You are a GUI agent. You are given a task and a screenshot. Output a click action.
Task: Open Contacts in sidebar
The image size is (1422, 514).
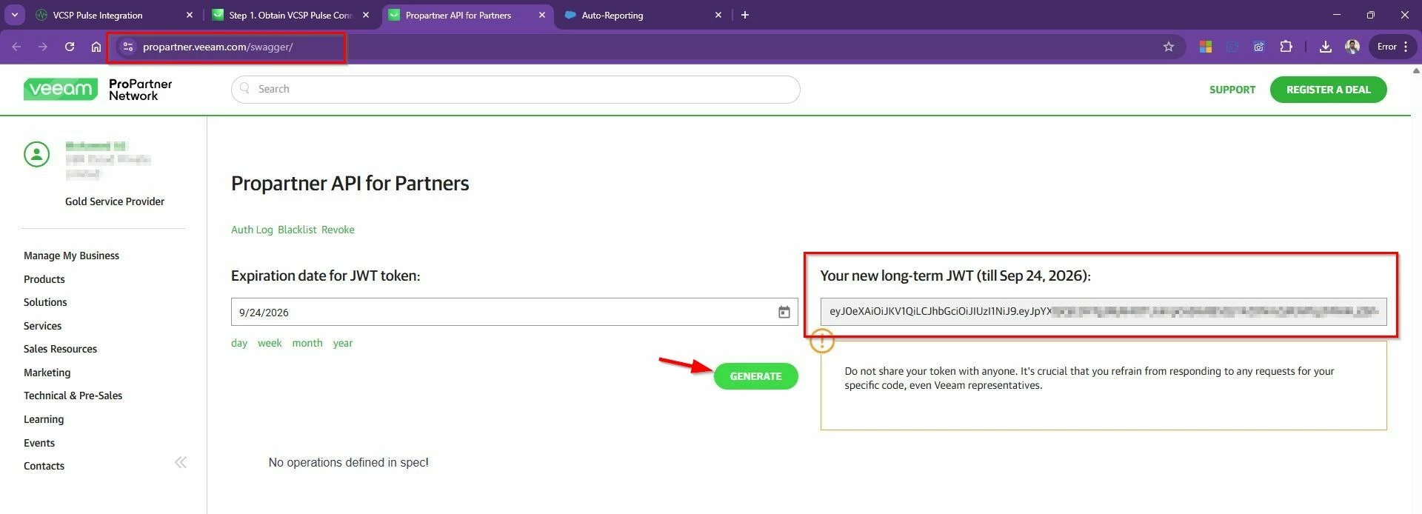click(x=44, y=466)
